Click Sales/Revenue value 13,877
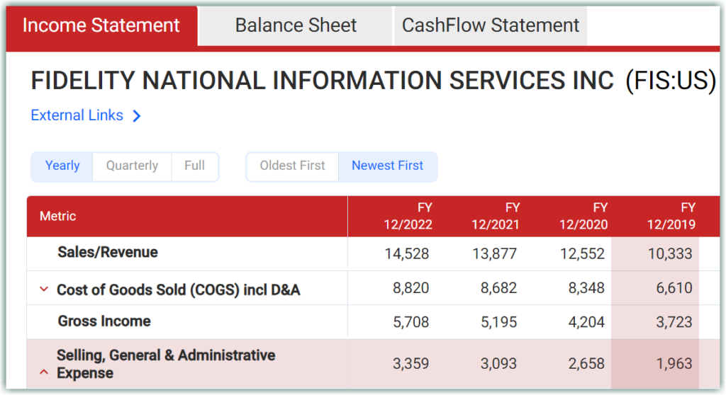 (x=494, y=254)
